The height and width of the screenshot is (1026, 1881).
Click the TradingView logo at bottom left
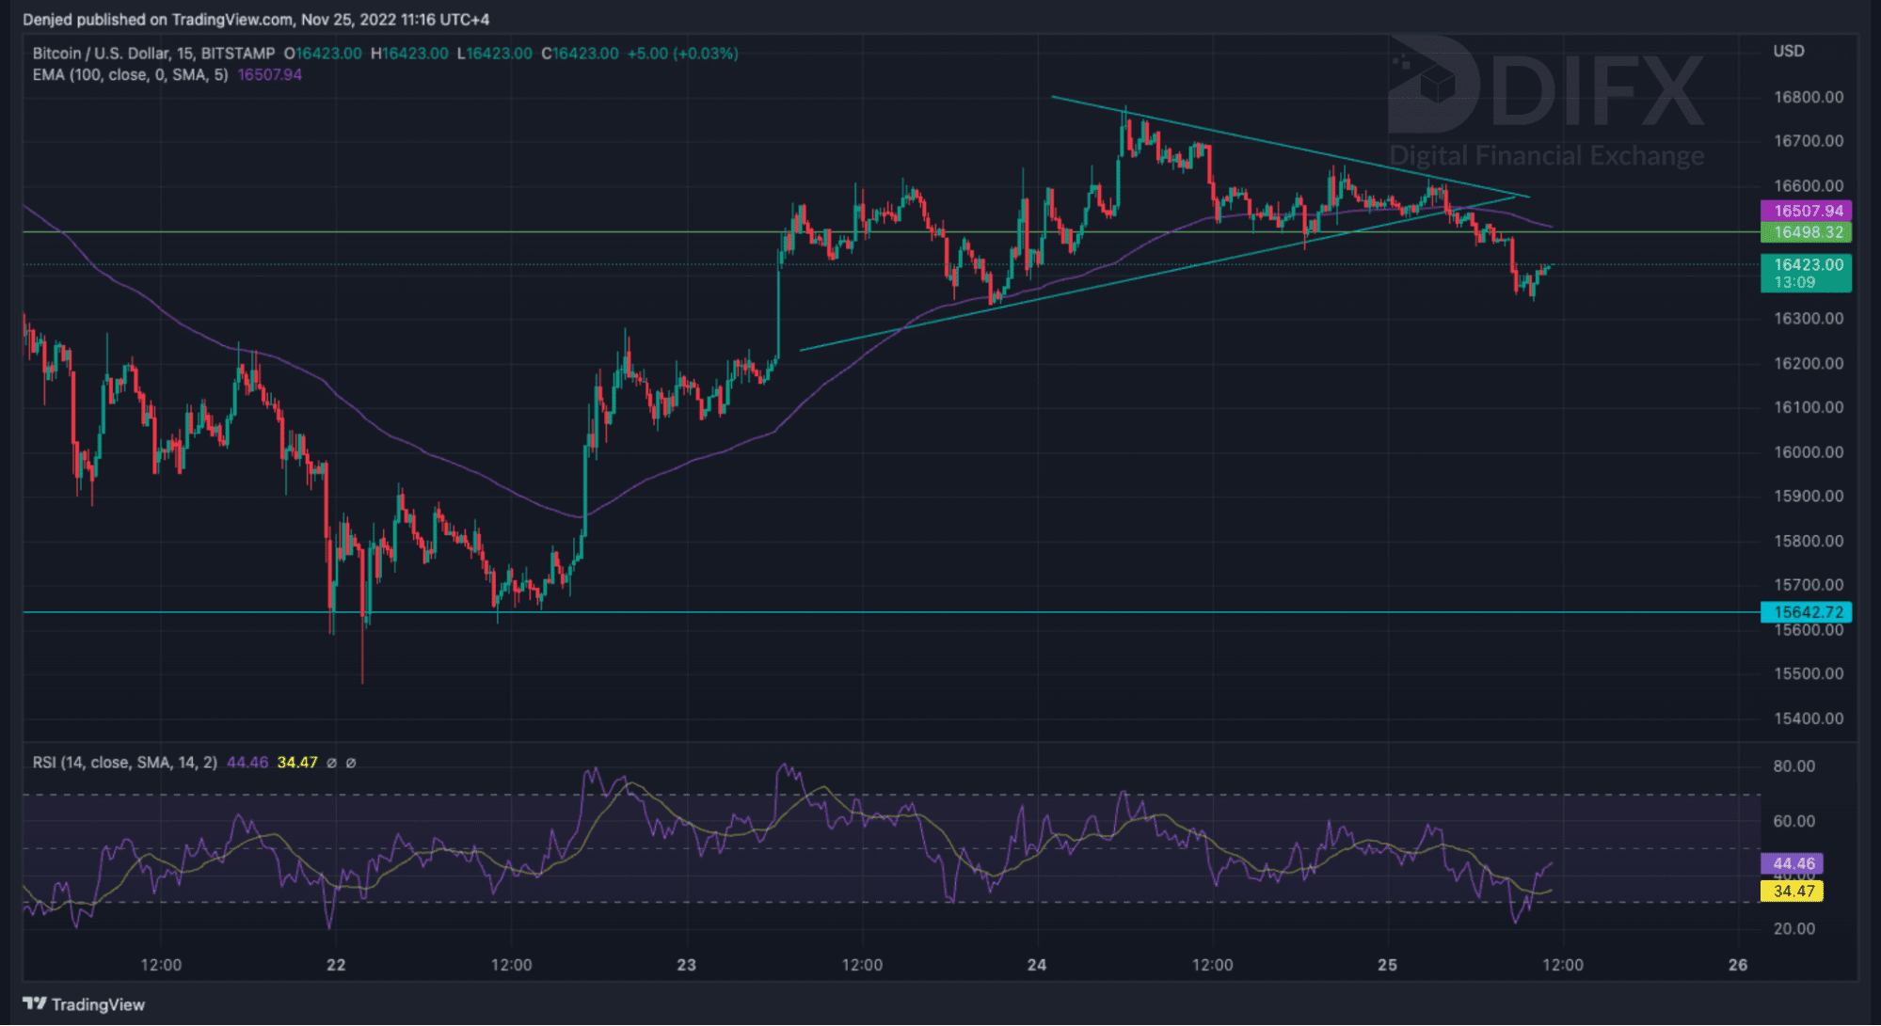click(x=84, y=1004)
